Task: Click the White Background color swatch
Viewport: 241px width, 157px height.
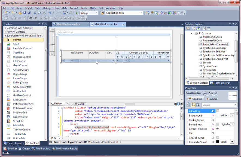Action: click(x=218, y=115)
